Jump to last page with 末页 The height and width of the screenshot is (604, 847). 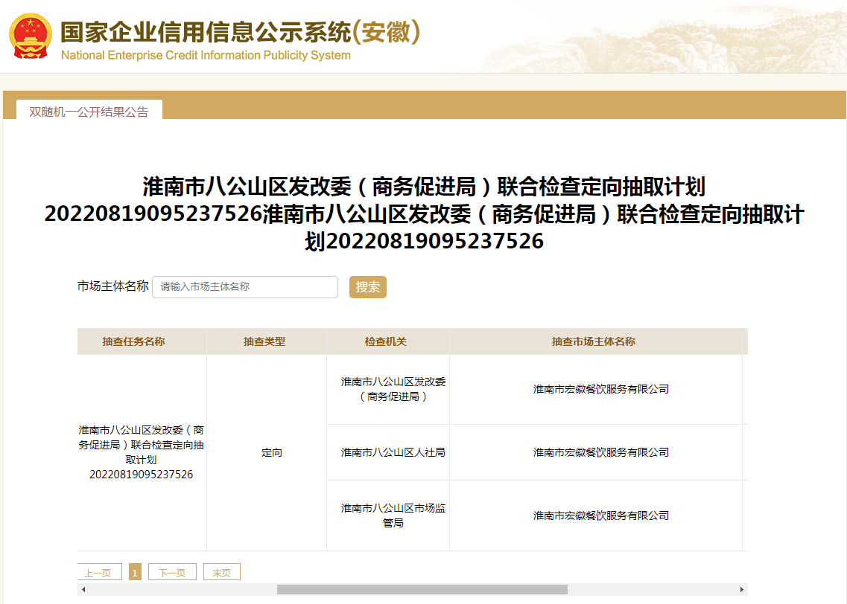coord(221,573)
